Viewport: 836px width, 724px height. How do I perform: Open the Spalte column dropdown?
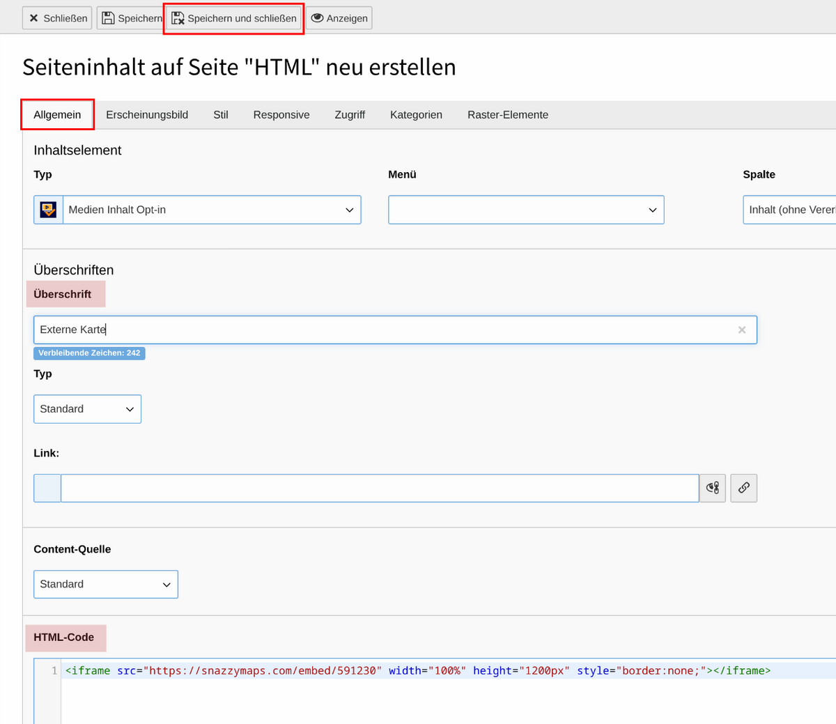(791, 210)
